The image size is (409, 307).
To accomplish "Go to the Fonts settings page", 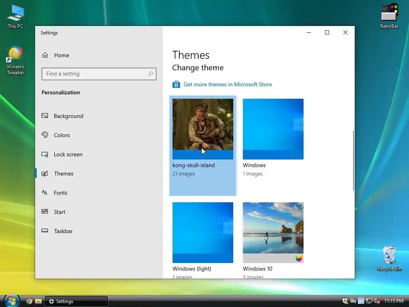I will click(99, 193).
